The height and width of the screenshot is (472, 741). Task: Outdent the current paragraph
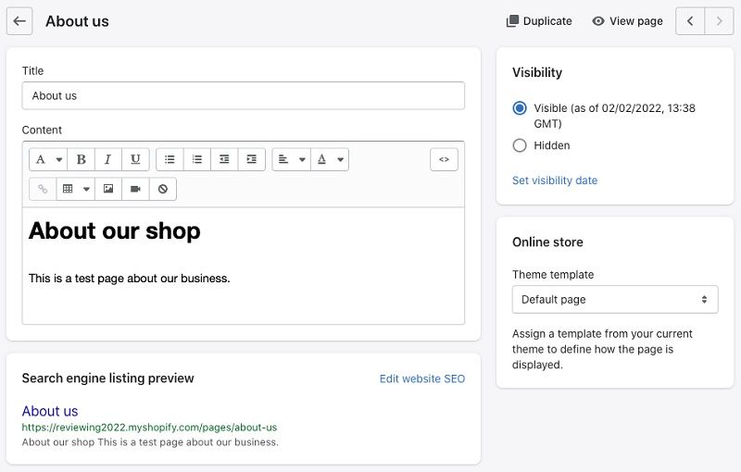click(224, 159)
